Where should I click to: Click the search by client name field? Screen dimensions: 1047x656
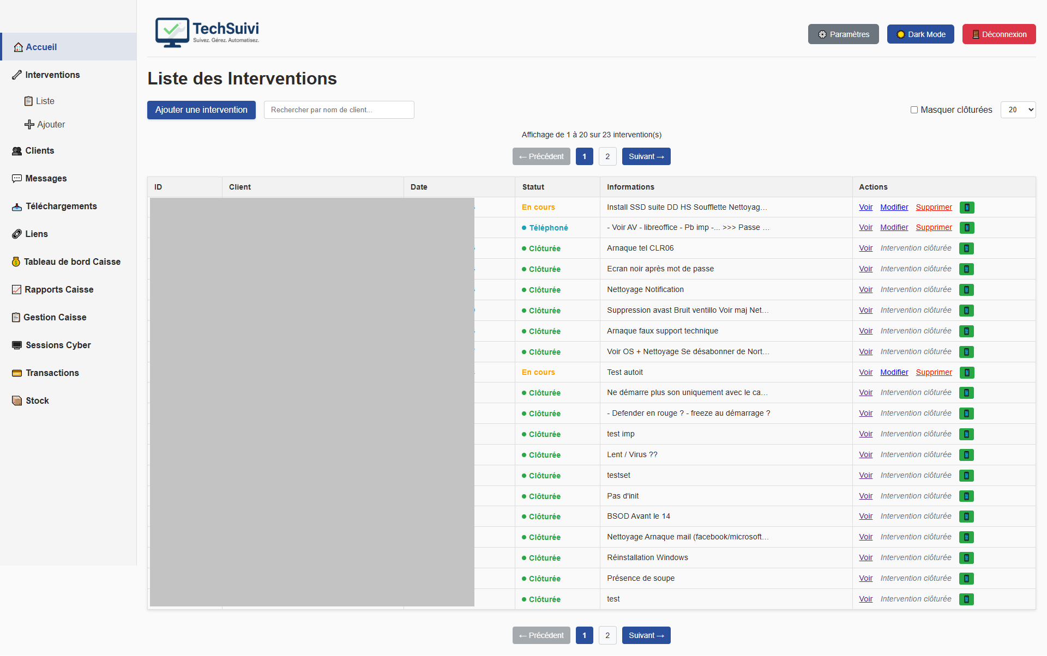[x=339, y=110]
